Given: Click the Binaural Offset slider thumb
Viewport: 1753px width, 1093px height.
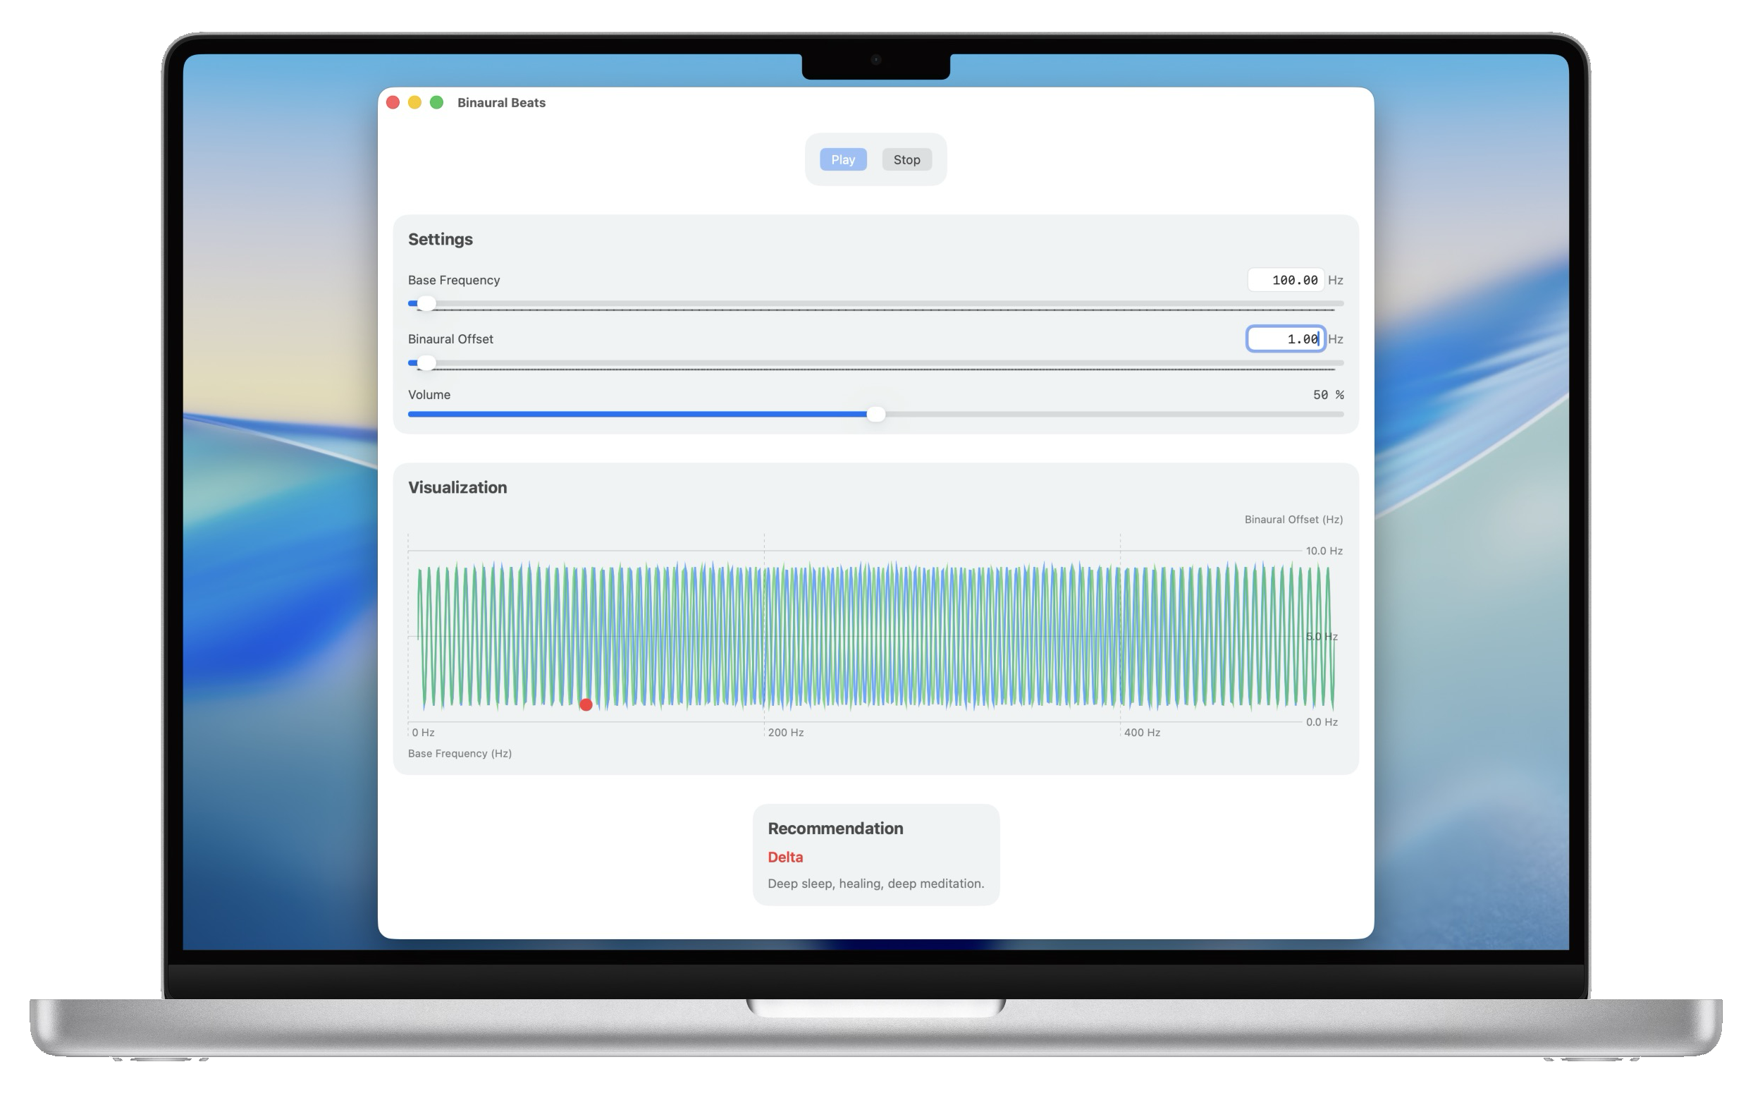Looking at the screenshot, I should 426,363.
